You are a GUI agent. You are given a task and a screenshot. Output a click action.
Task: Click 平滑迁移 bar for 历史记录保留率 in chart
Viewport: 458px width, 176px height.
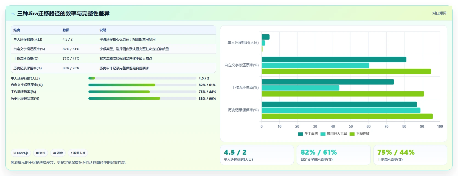(x=347, y=117)
